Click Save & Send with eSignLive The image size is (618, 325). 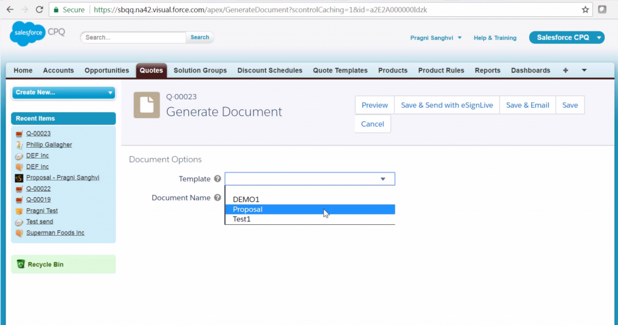pyautogui.click(x=447, y=105)
